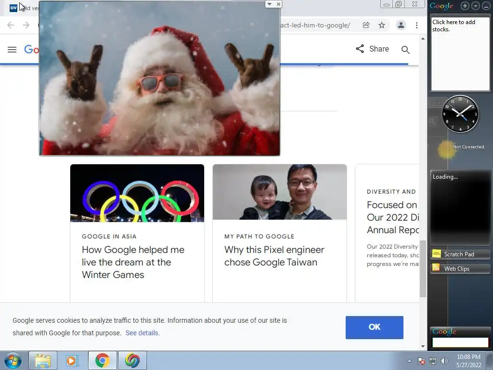
Task: Open the Google sidebar options dropdown
Action: (x=476, y=6)
